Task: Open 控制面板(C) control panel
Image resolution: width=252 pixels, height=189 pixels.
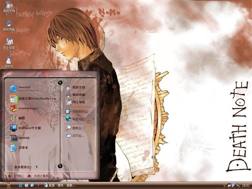Action: click(x=77, y=111)
